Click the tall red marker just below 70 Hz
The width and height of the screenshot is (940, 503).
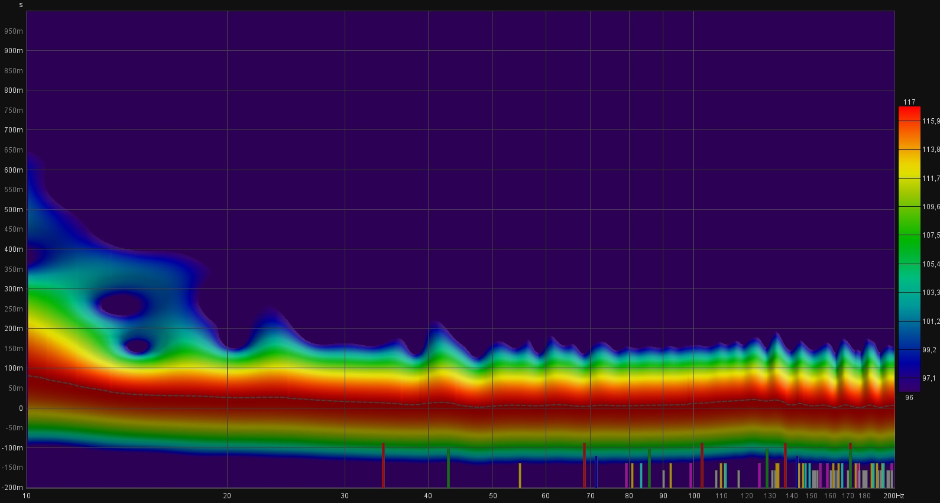[x=584, y=465]
